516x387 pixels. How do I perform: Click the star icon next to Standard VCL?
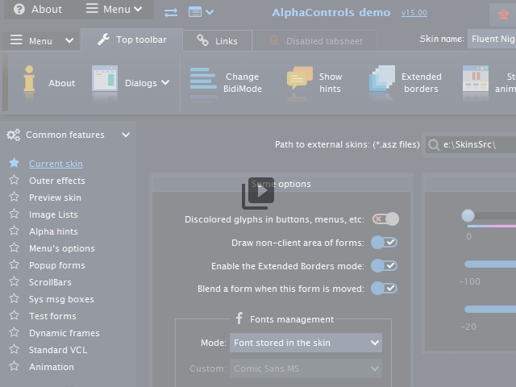[x=15, y=349]
